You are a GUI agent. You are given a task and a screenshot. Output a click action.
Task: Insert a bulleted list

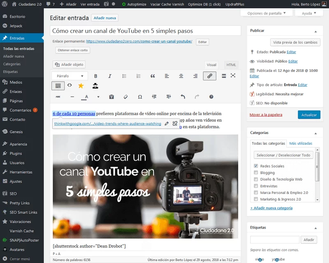(124, 76)
